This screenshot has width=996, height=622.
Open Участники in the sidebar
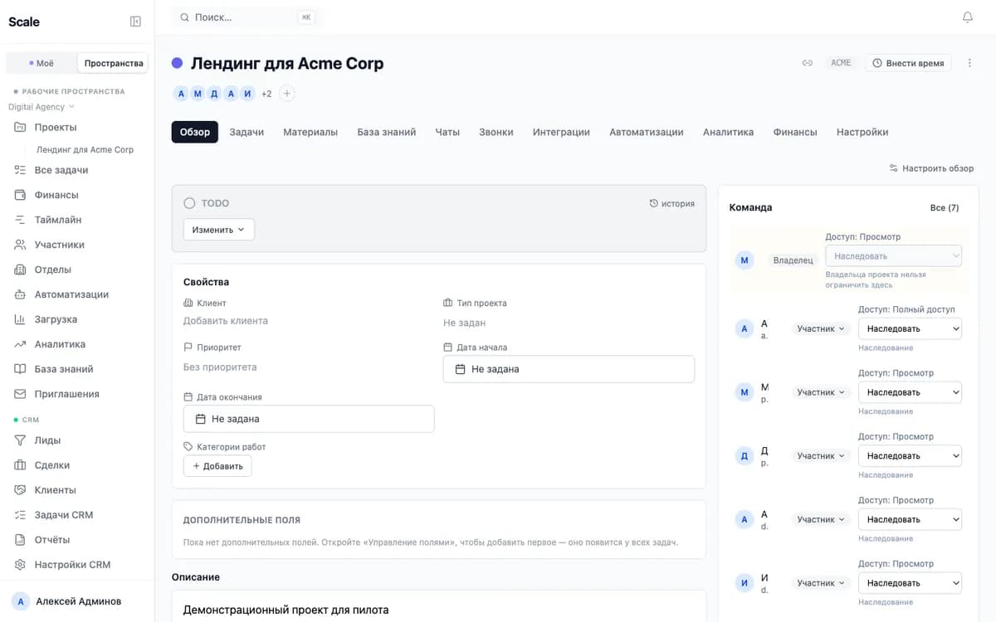click(x=60, y=245)
